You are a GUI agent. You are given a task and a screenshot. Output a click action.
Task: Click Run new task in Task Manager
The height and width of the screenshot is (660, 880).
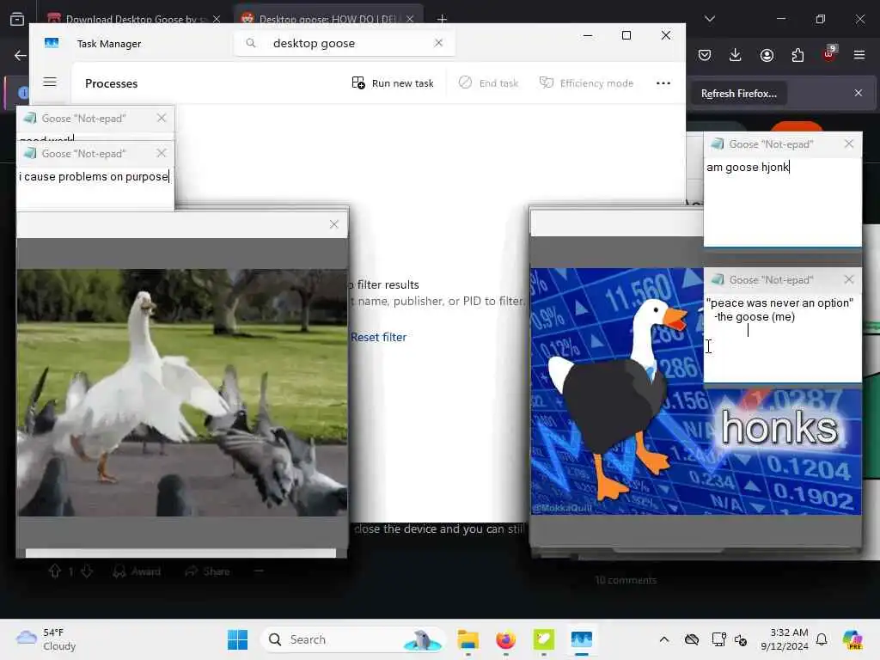pyautogui.click(x=392, y=83)
